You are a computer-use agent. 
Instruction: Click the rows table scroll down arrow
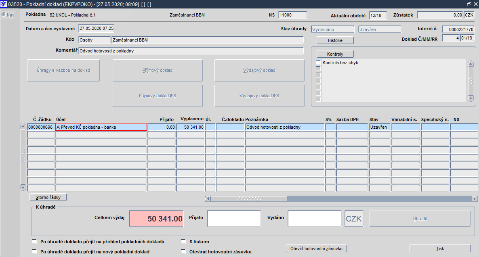pyautogui.click(x=23, y=187)
